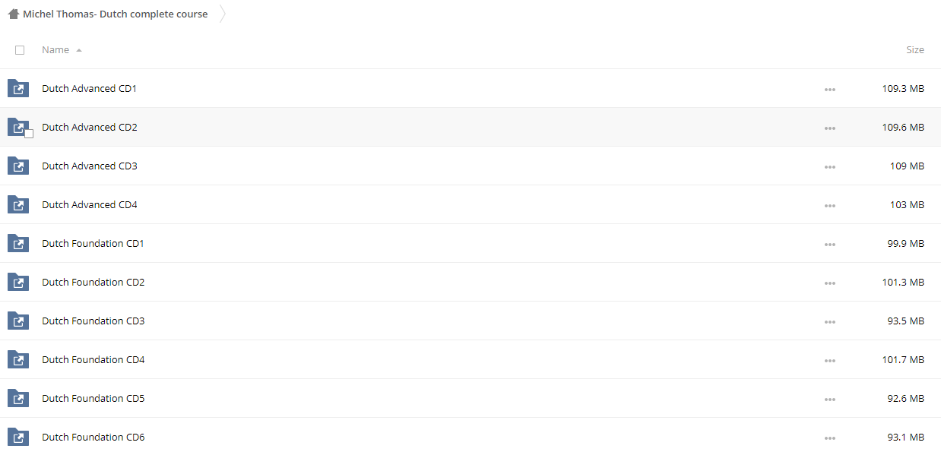Click the Dutch Advanced CD3 folder icon
Viewport: 941px width, 455px height.
18,166
